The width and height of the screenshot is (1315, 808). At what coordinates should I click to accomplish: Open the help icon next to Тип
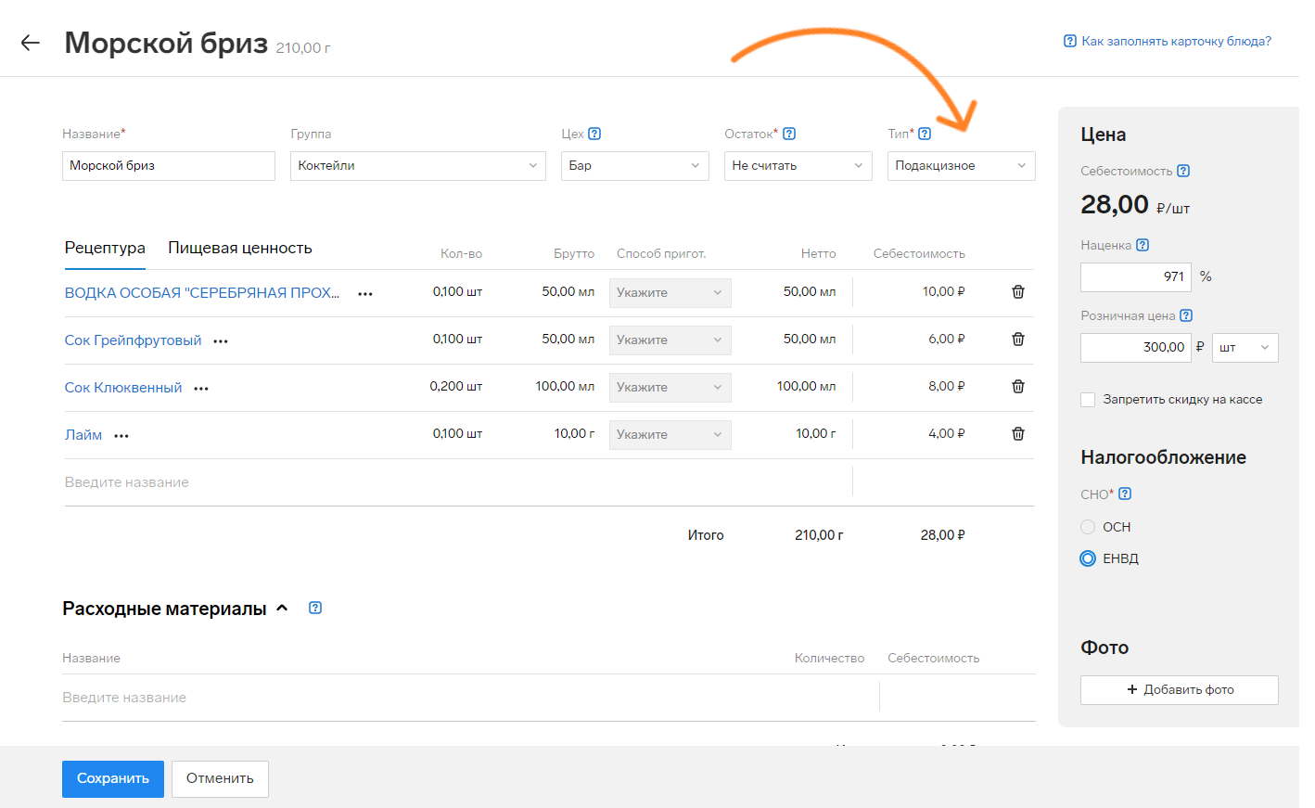925,134
